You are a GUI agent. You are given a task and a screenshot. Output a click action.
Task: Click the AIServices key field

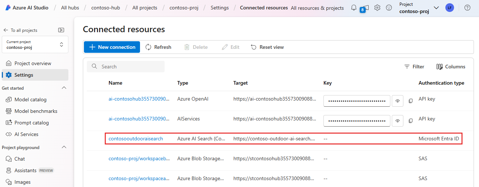357,121
